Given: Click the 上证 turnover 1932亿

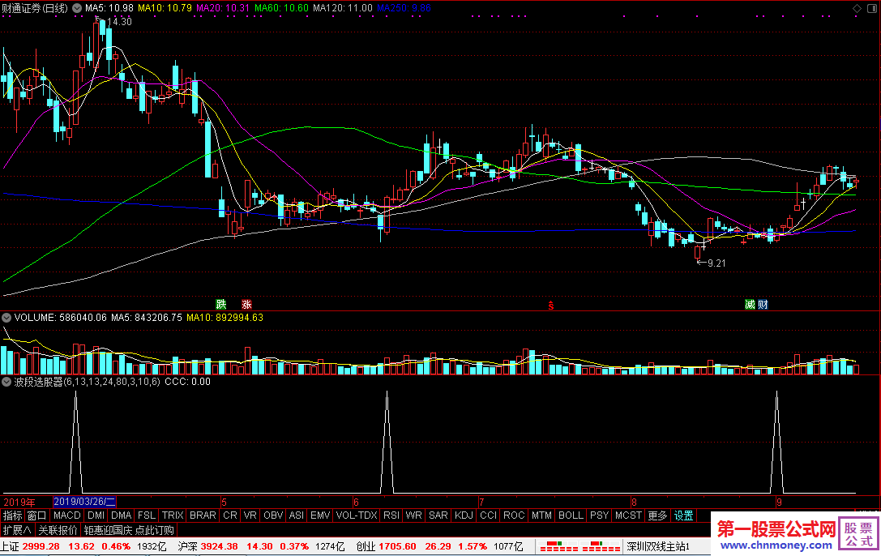Looking at the screenshot, I should tap(152, 546).
